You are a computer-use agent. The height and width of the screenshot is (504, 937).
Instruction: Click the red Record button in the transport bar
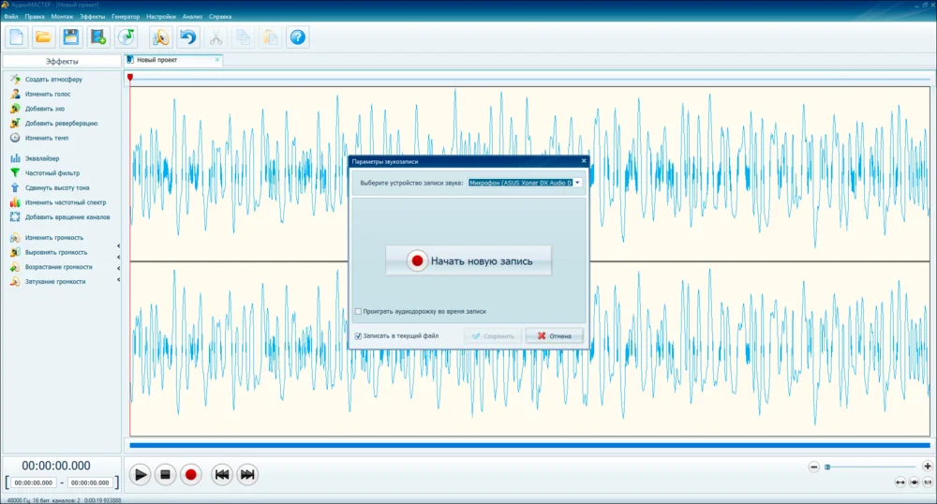tap(191, 475)
